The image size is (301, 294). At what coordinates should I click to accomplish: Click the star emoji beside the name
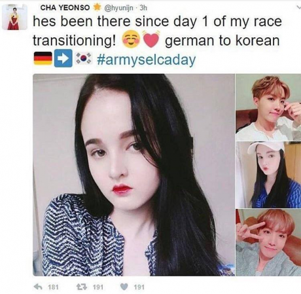tap(97, 7)
